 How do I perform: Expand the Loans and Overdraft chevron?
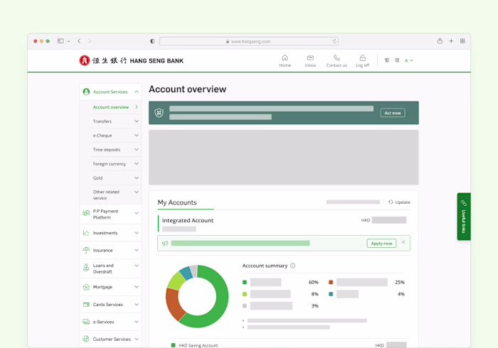click(137, 266)
